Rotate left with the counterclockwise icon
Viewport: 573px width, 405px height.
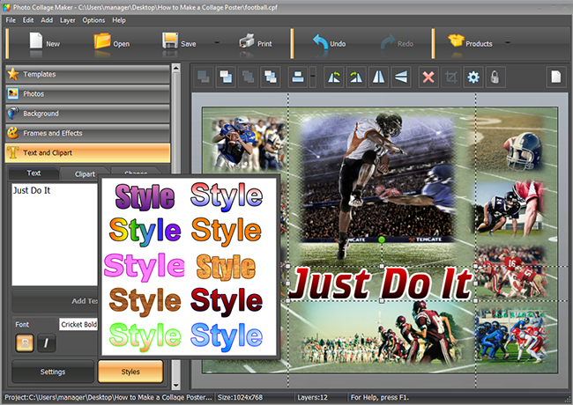click(x=333, y=77)
